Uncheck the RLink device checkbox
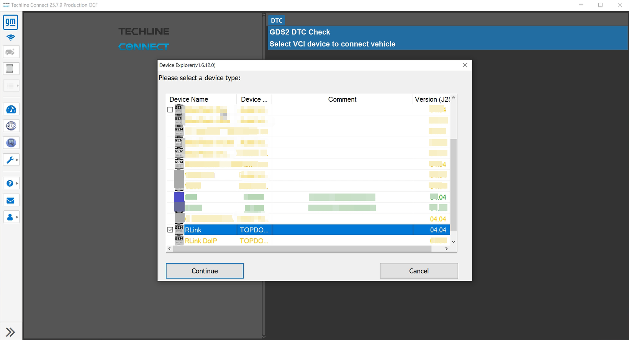The image size is (629, 340). tap(170, 230)
